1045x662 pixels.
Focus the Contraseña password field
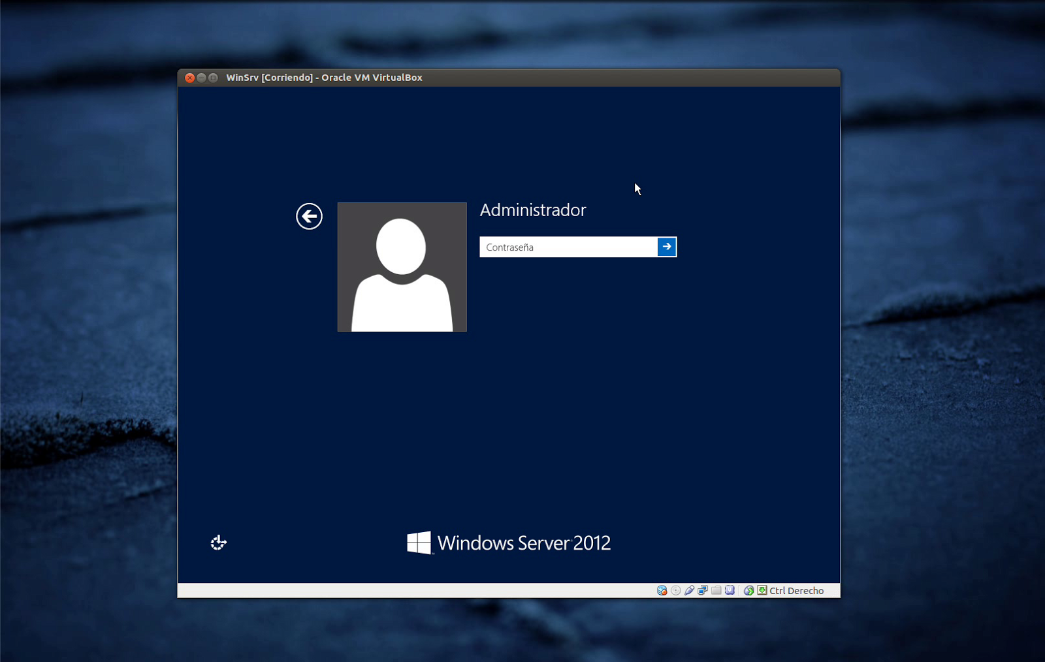tap(568, 247)
